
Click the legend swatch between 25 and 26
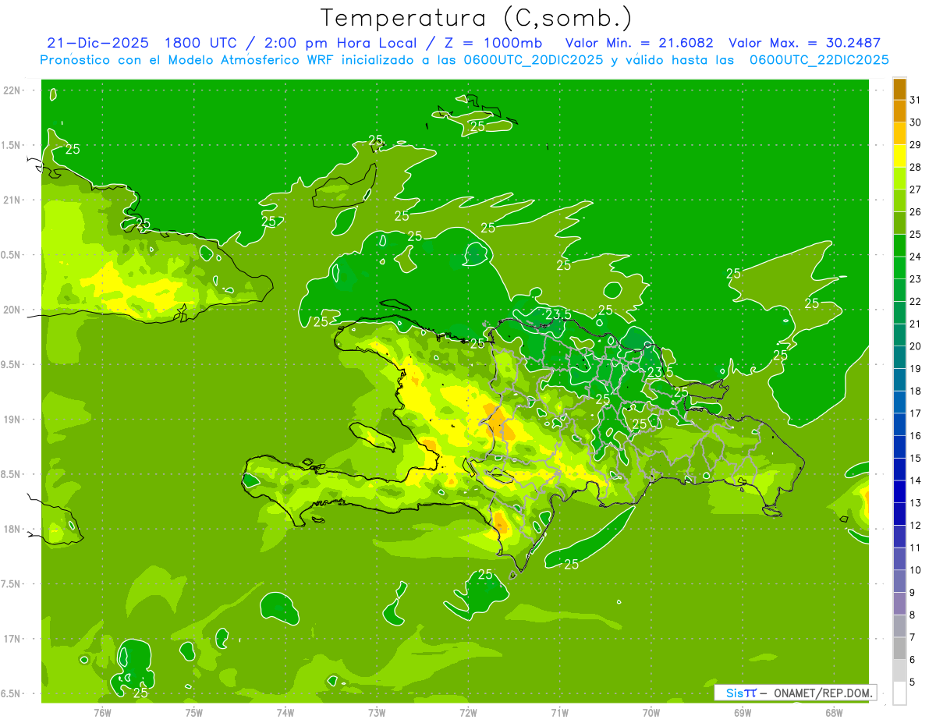[x=899, y=223]
